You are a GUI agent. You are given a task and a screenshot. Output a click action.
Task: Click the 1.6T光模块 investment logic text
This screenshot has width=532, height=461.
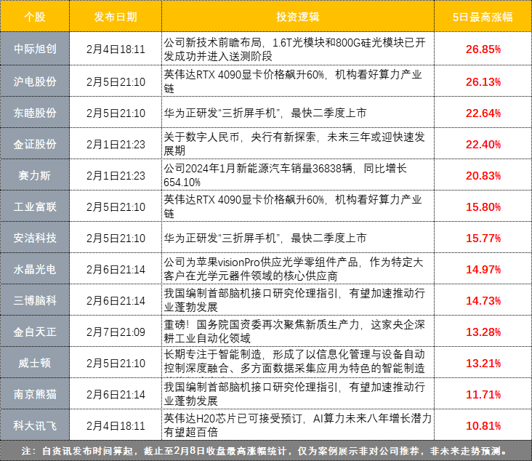[x=294, y=49]
